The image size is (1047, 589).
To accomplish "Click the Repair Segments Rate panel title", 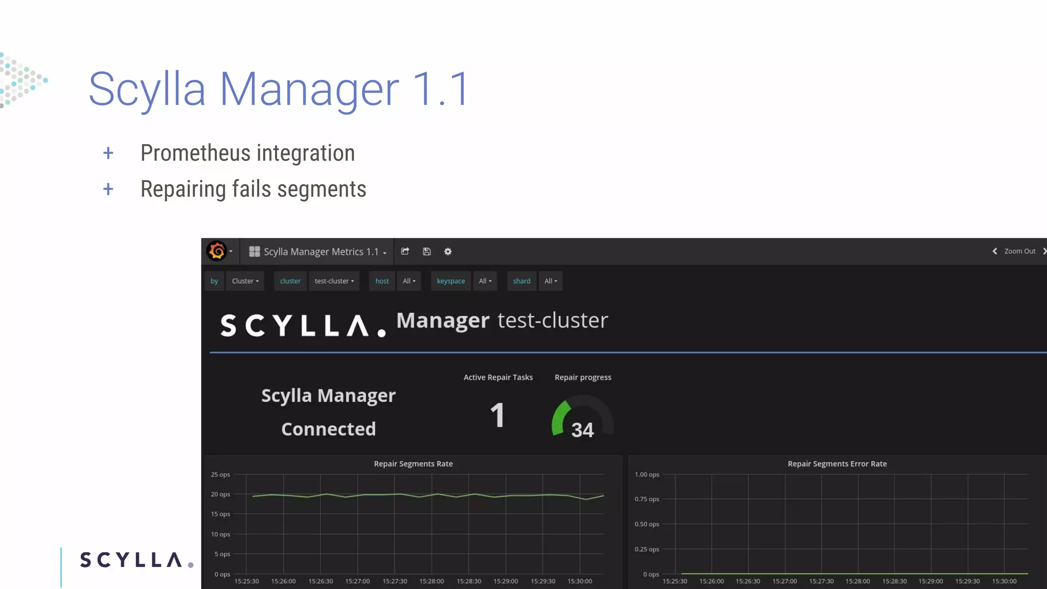I will pyautogui.click(x=413, y=464).
